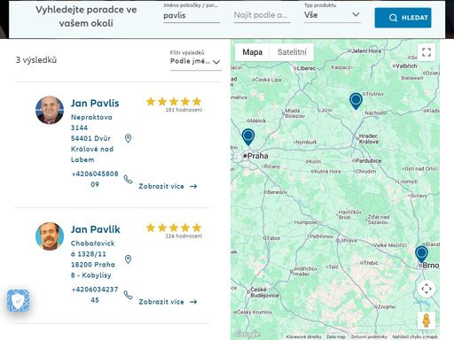Screen dimensions: 454x340
Task: Click the '181 hodnocení' review count
Action: click(184, 110)
